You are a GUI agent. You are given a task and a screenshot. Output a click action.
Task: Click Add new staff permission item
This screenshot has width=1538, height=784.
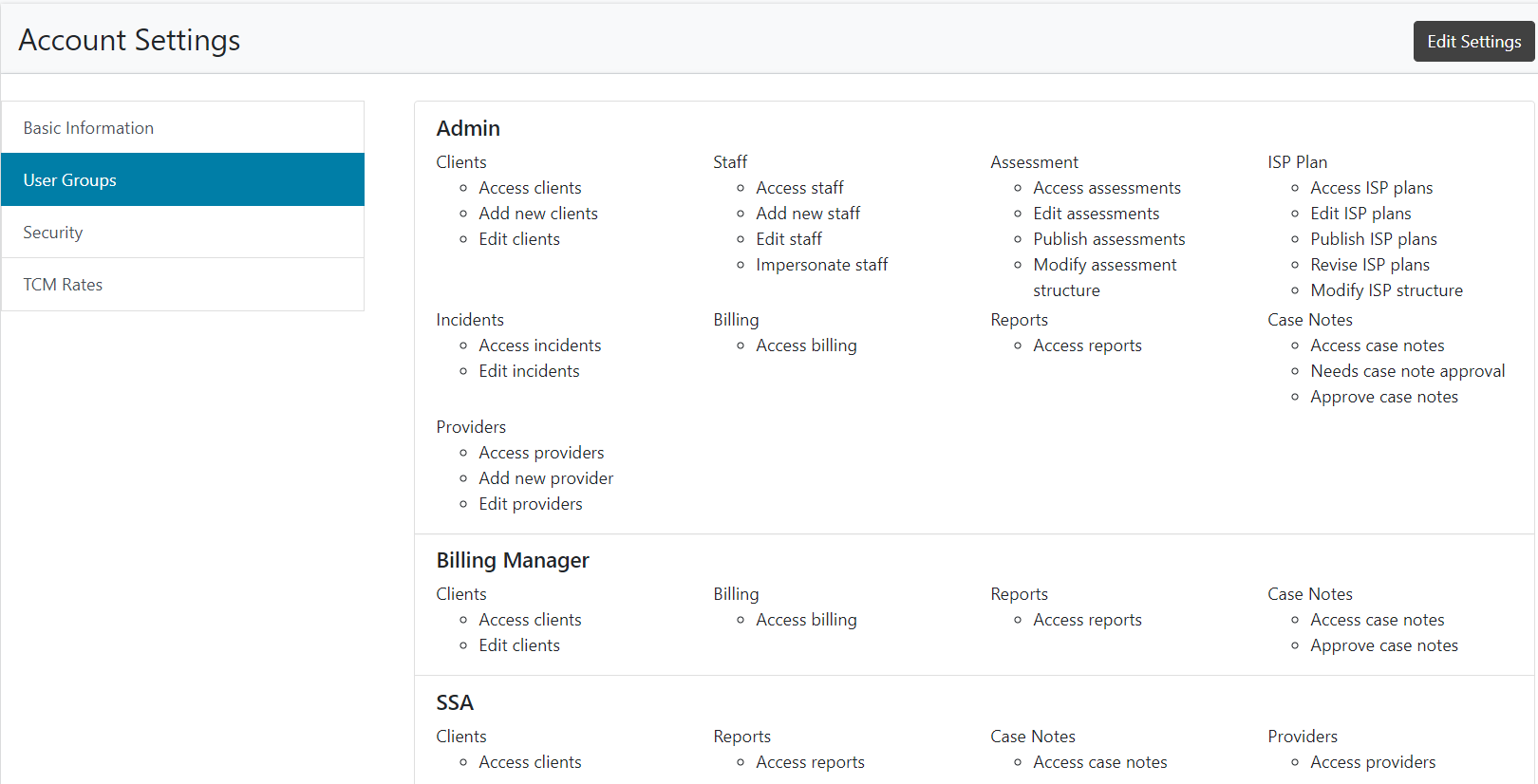tap(808, 214)
